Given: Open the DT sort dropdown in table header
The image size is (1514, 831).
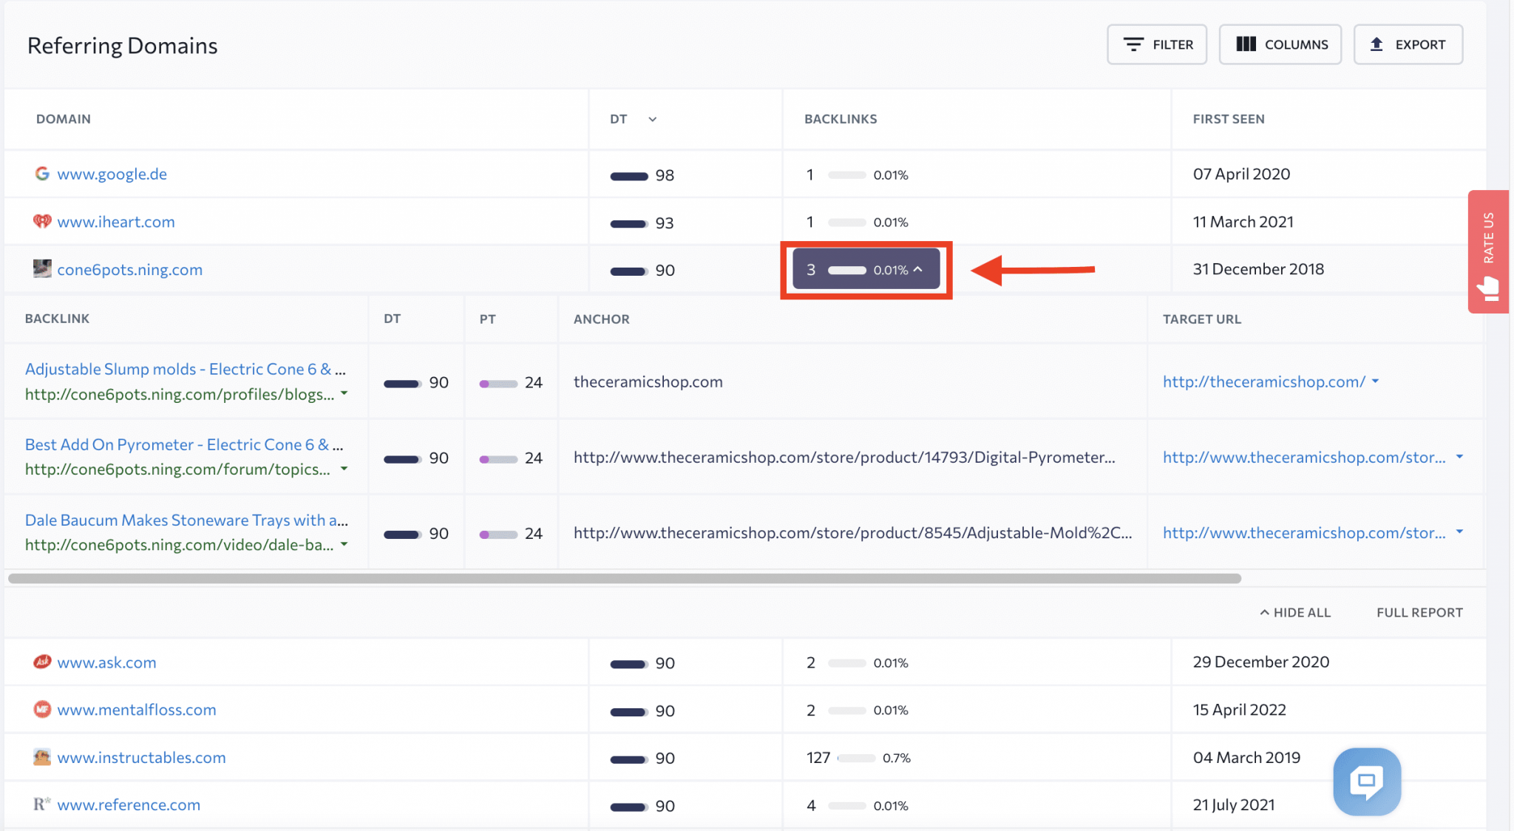Looking at the screenshot, I should point(652,119).
